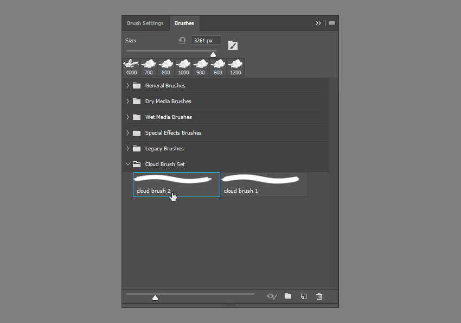
Task: Expand the General Brushes folder
Action: [128, 86]
